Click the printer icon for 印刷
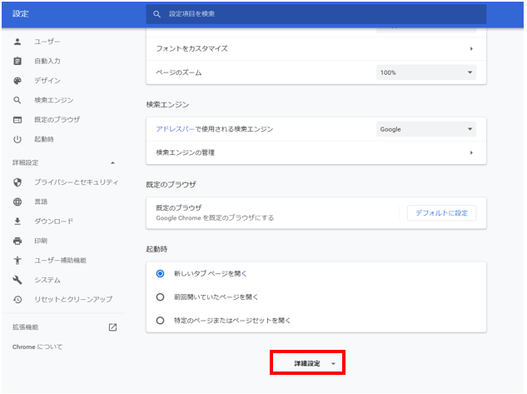Screen dimensions: 527x394 coord(17,241)
